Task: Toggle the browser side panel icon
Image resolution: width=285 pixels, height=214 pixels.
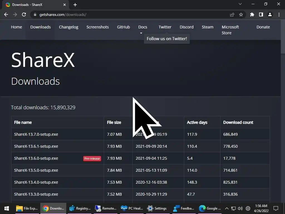Action: pyautogui.click(x=261, y=14)
